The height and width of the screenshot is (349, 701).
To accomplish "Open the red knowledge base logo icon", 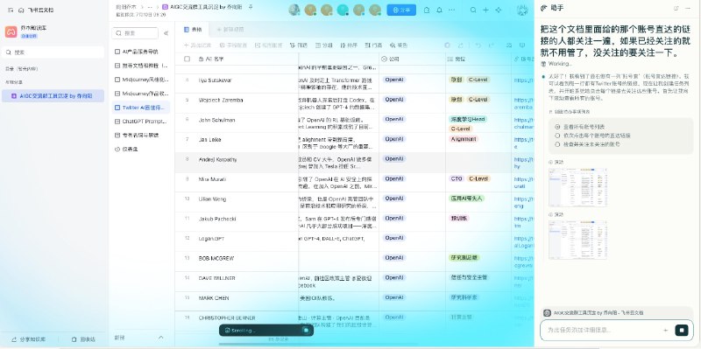I will pos(11,31).
